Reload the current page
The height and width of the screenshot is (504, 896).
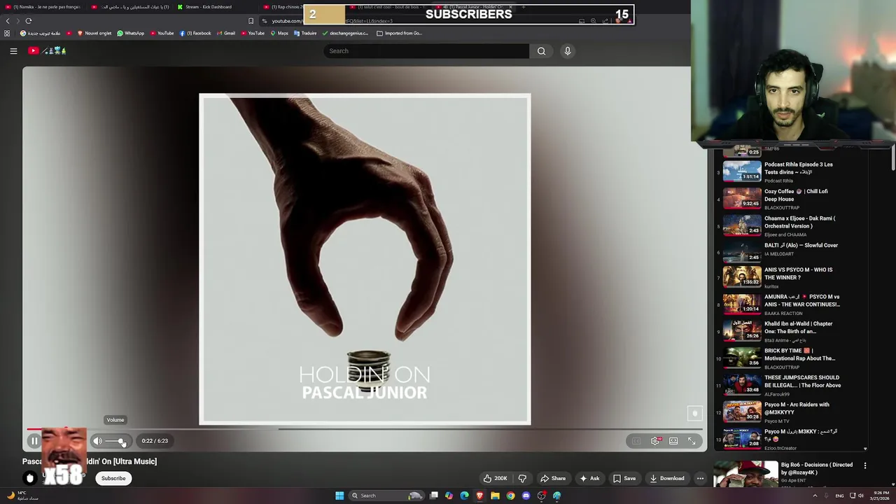click(29, 21)
